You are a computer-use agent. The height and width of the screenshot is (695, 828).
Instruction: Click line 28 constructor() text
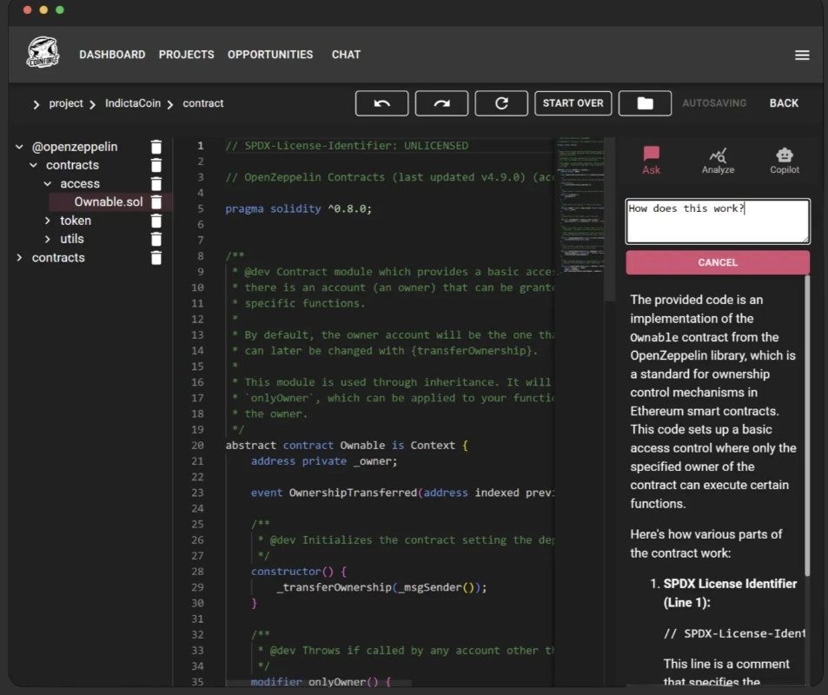(x=298, y=572)
